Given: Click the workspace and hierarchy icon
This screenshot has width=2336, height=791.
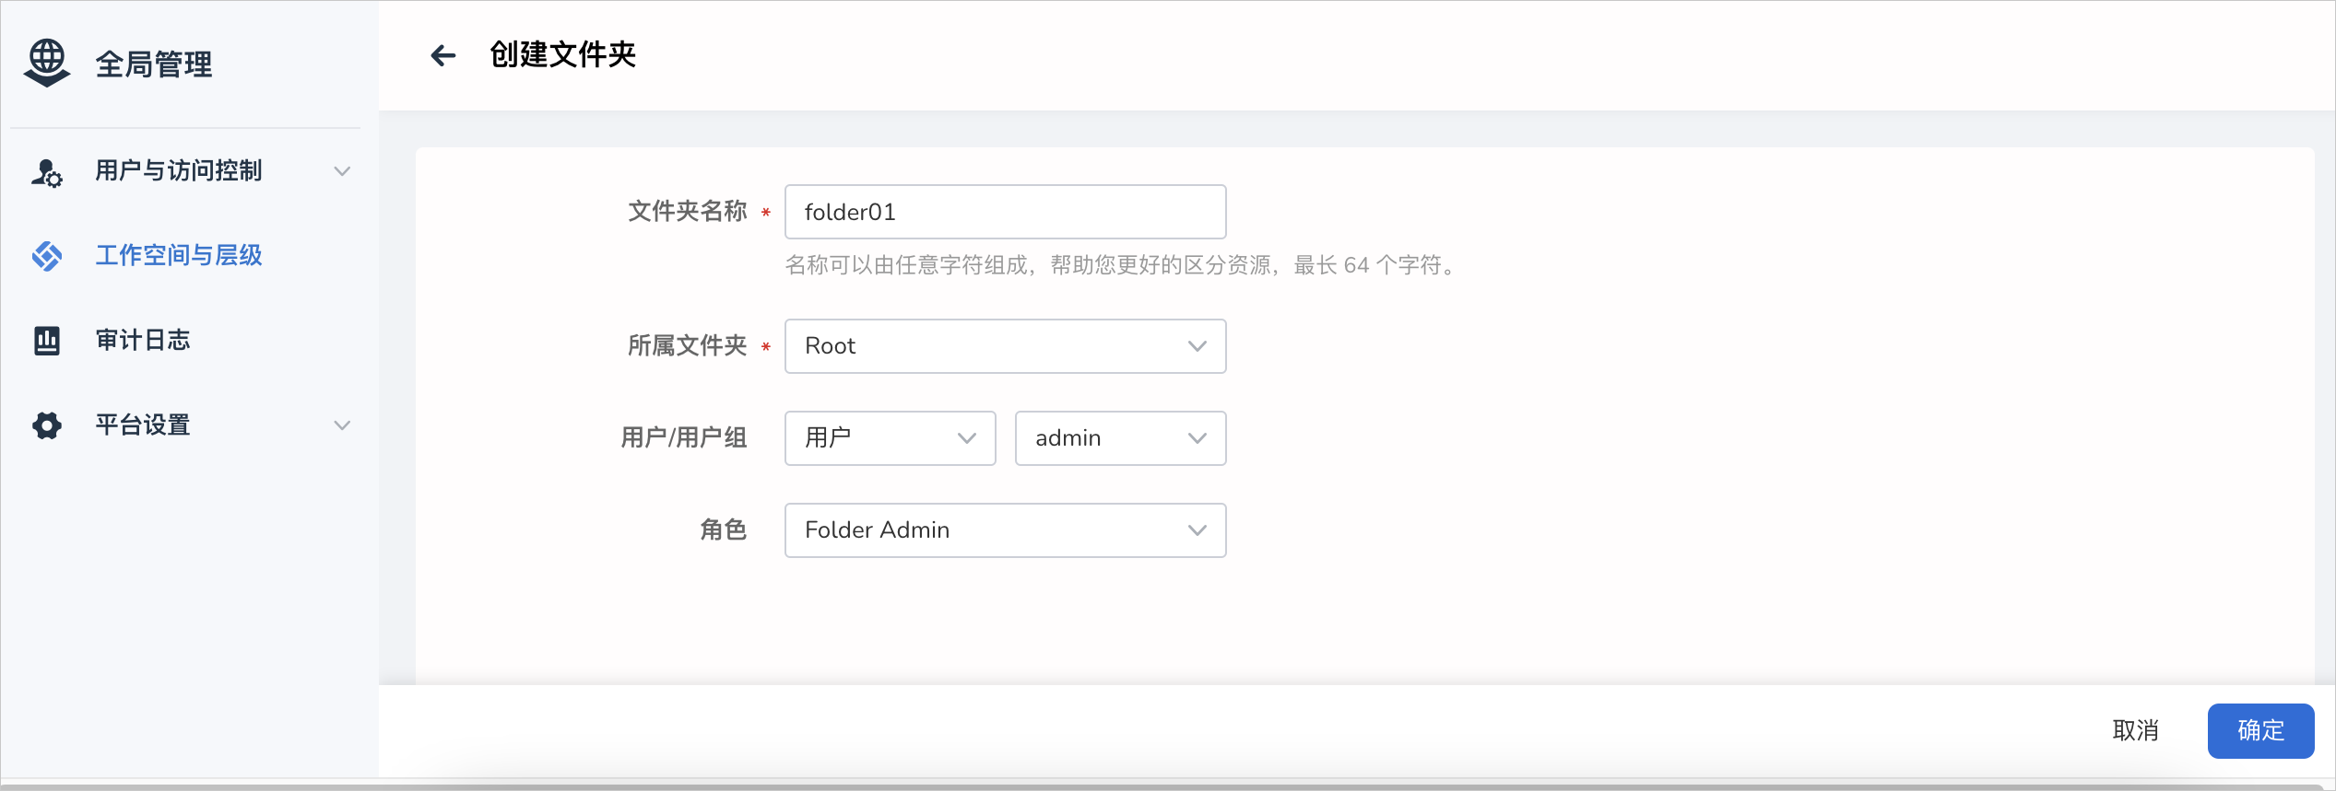Looking at the screenshot, I should (x=47, y=255).
